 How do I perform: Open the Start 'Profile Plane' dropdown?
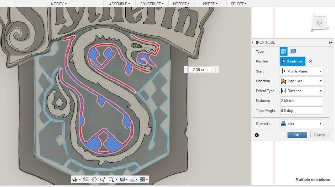[302, 71]
